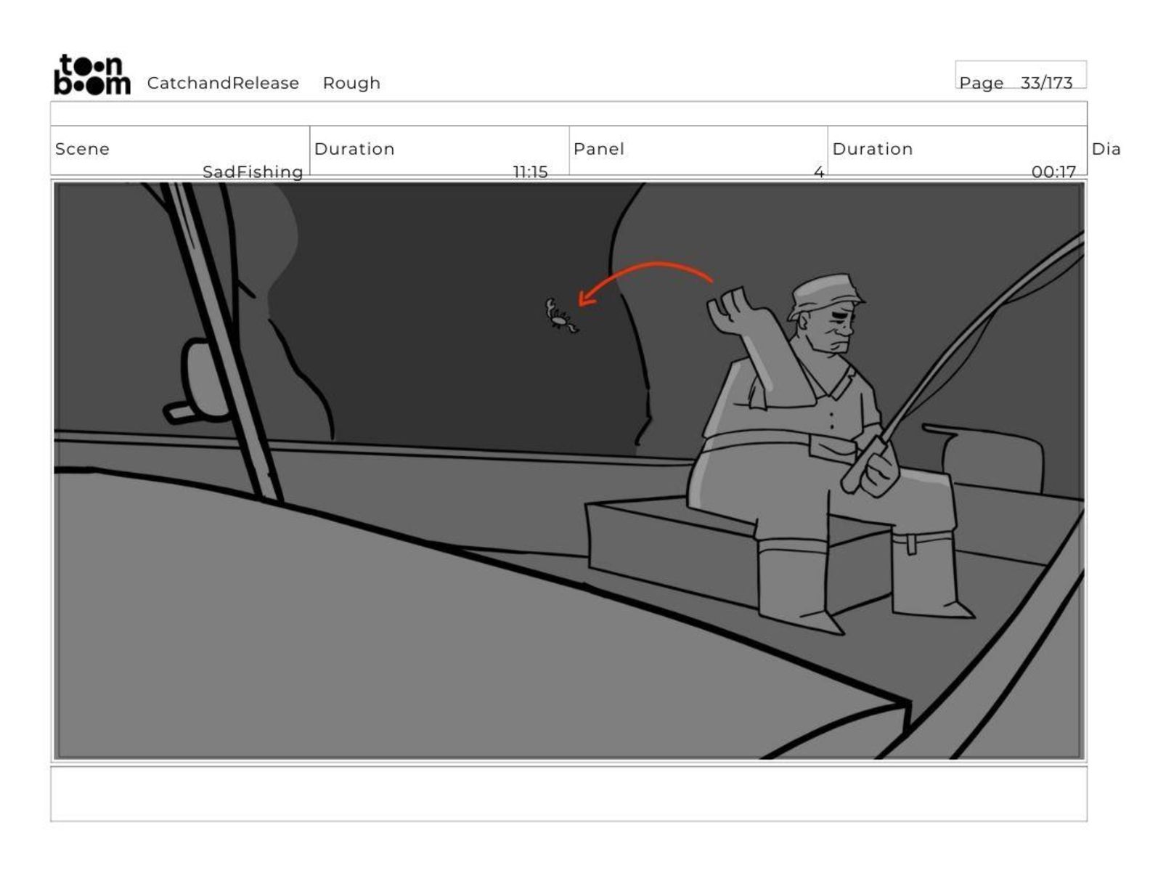This screenshot has height=889, width=1150.
Task: Click the scene Duration value 11:15
Action: coord(530,172)
